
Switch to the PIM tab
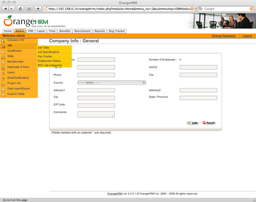pyautogui.click(x=31, y=31)
